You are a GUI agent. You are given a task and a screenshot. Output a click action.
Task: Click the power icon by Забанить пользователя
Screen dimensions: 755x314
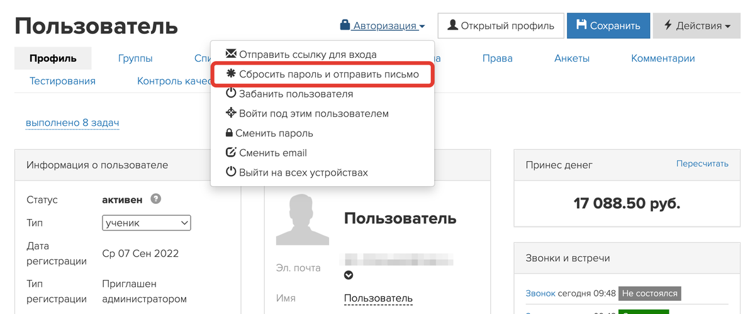pyautogui.click(x=231, y=93)
